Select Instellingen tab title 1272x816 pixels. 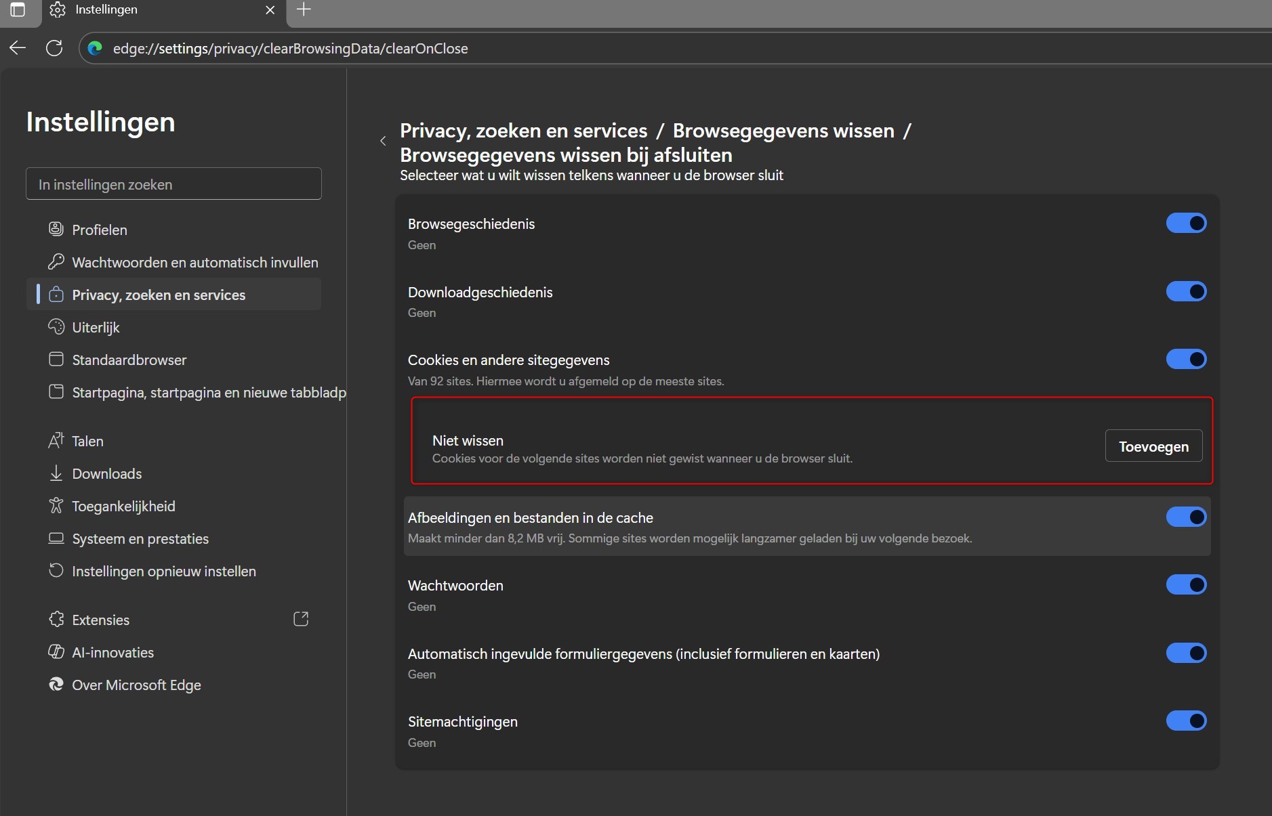(106, 9)
